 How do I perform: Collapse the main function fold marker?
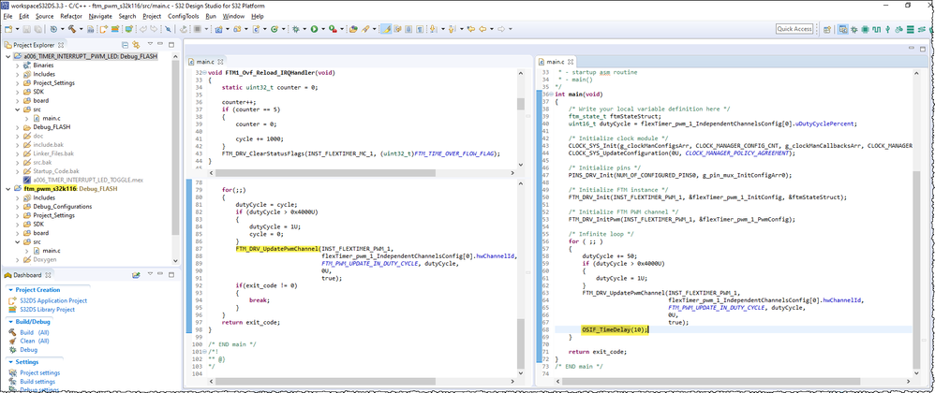coord(550,94)
